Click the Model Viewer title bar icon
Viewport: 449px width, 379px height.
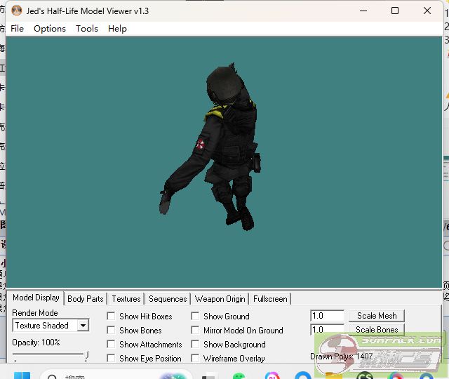(x=15, y=11)
